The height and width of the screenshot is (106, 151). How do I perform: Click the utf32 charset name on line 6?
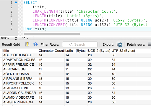(100, 25)
